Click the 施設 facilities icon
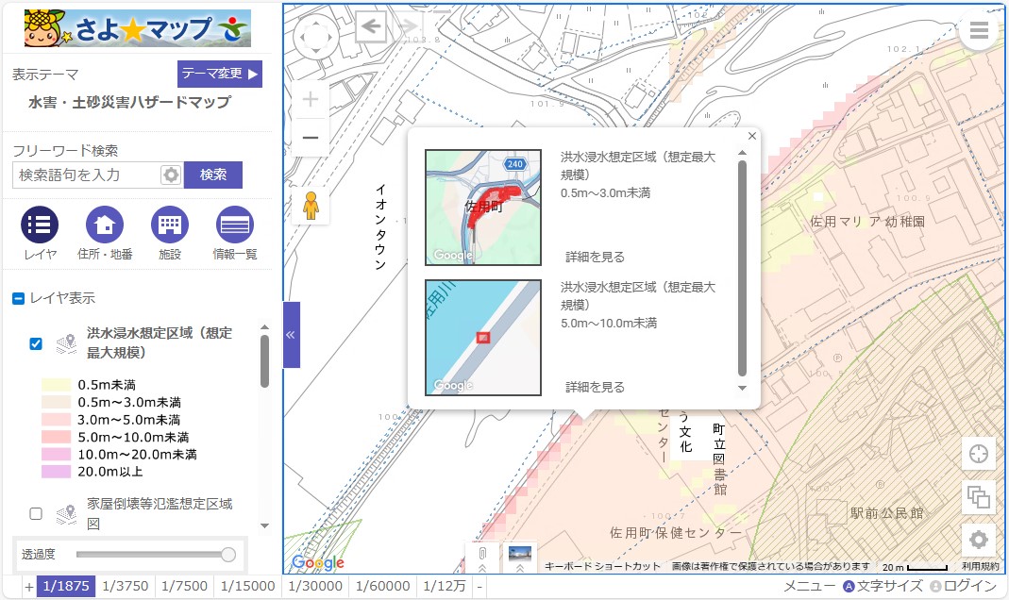The width and height of the screenshot is (1009, 600). 170,225
